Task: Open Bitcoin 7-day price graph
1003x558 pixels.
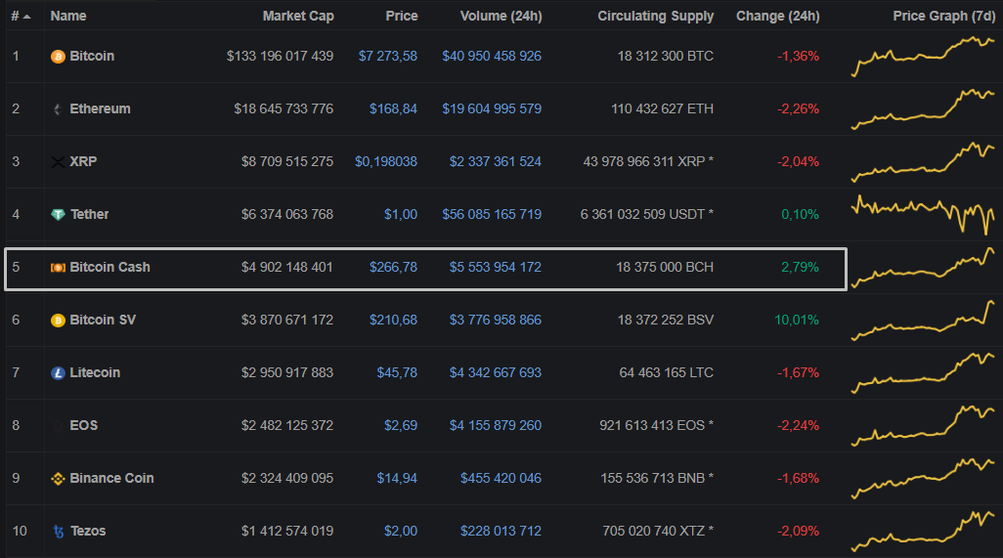Action: [x=923, y=57]
